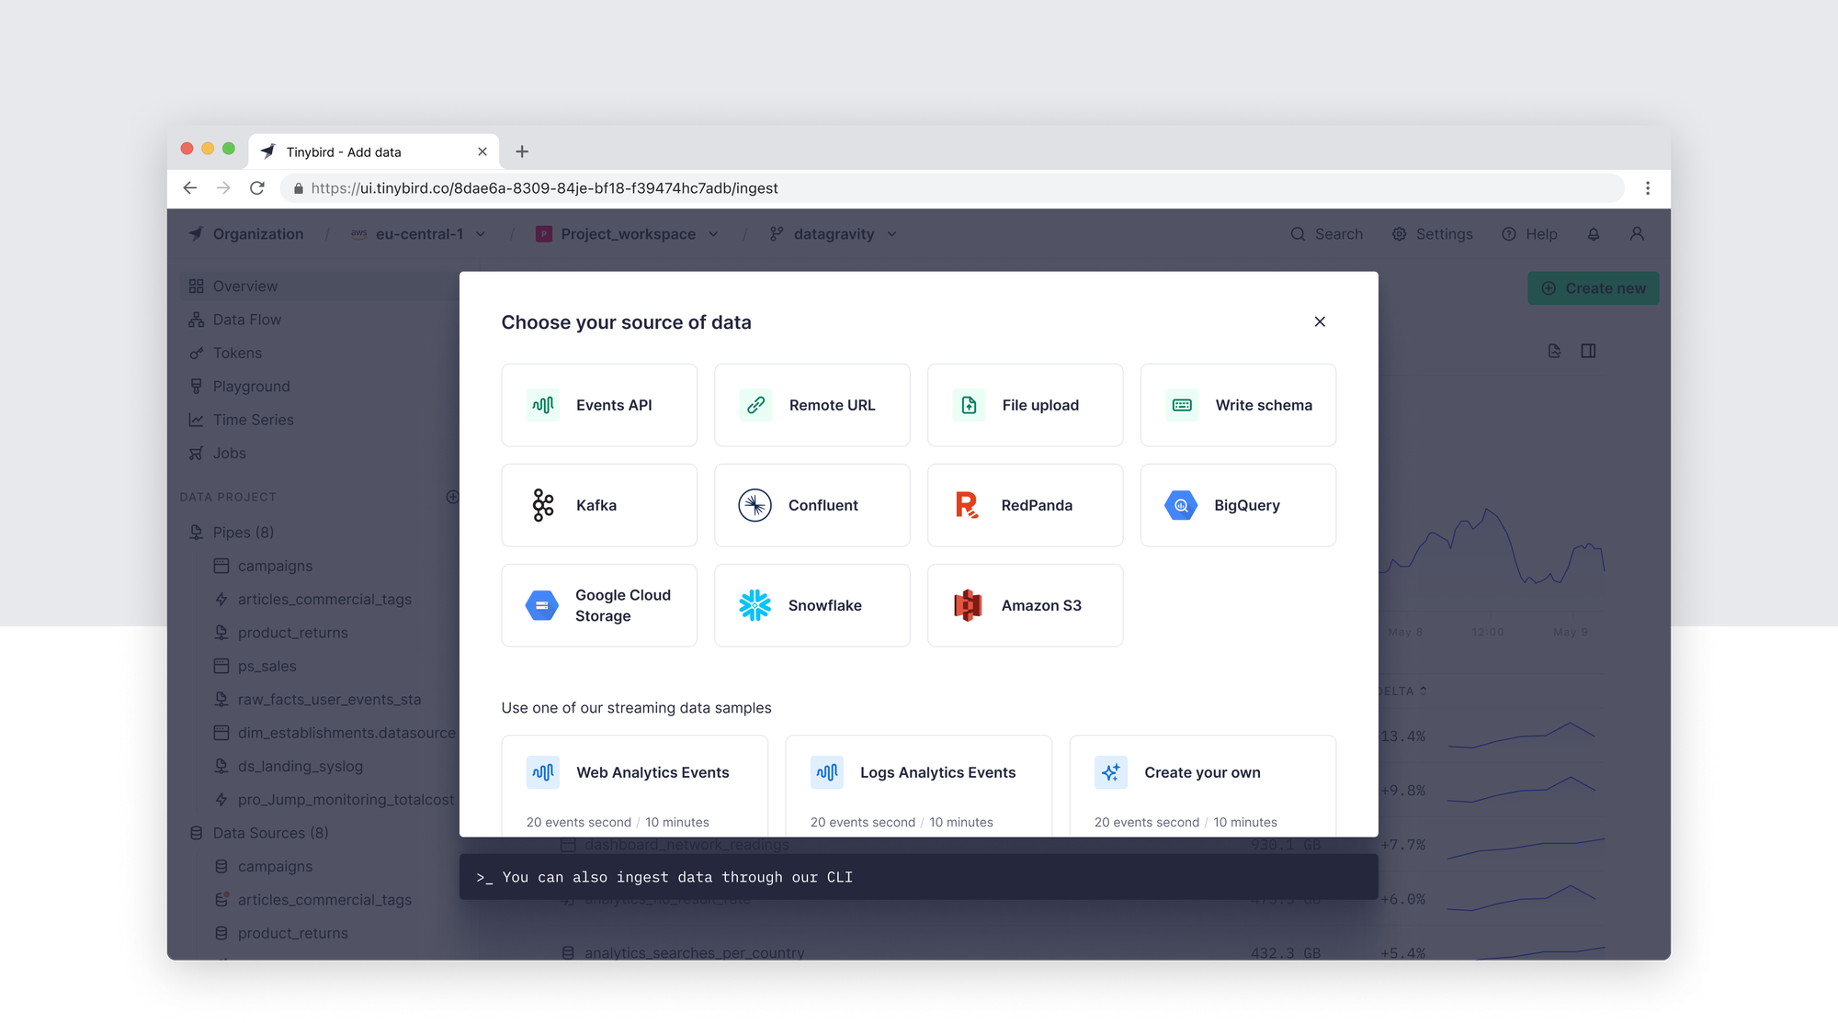Choose the BigQuery connector

pos(1237,505)
